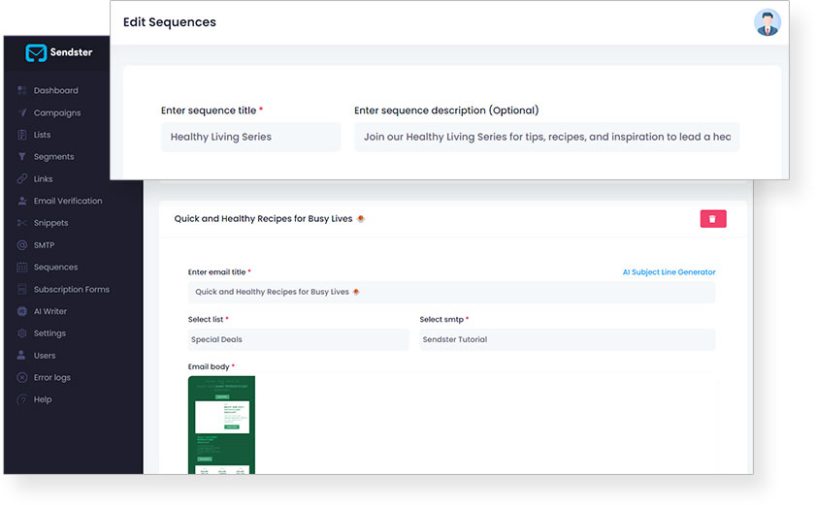This screenshot has height=505, width=816.
Task: Open Help from the sidebar
Action: [x=43, y=399]
